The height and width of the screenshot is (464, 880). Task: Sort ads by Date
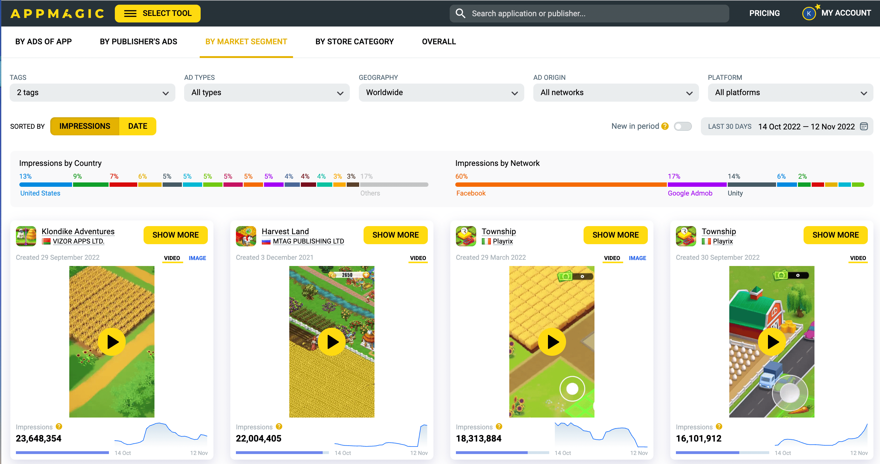137,126
